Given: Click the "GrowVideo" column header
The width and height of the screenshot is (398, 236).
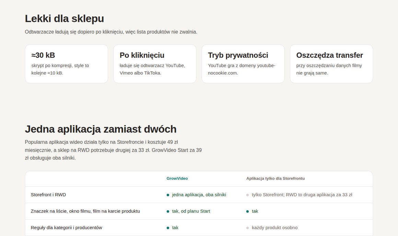Looking at the screenshot, I should click(x=177, y=178).
